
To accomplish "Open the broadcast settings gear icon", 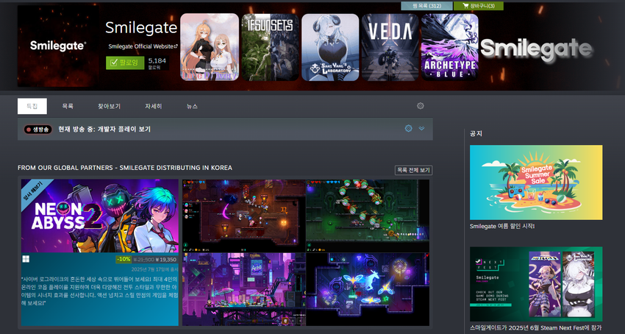I will pos(408,129).
